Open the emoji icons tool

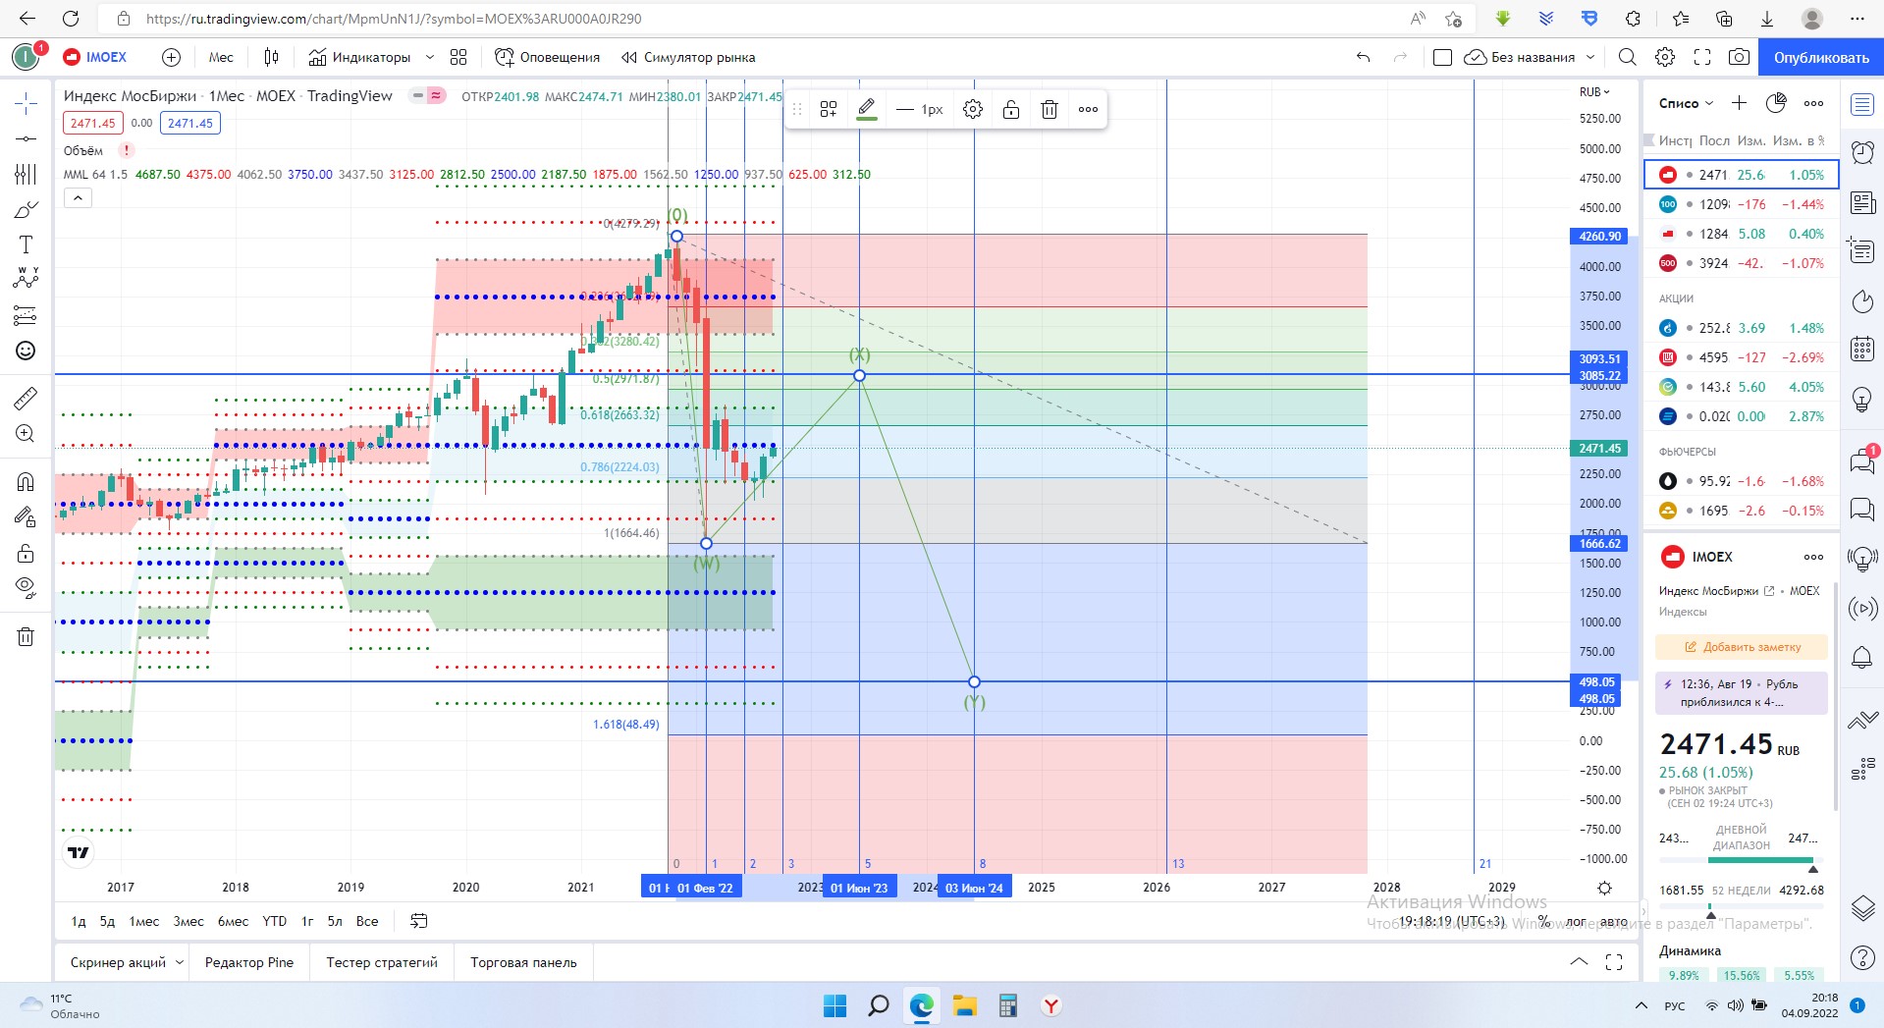(26, 351)
